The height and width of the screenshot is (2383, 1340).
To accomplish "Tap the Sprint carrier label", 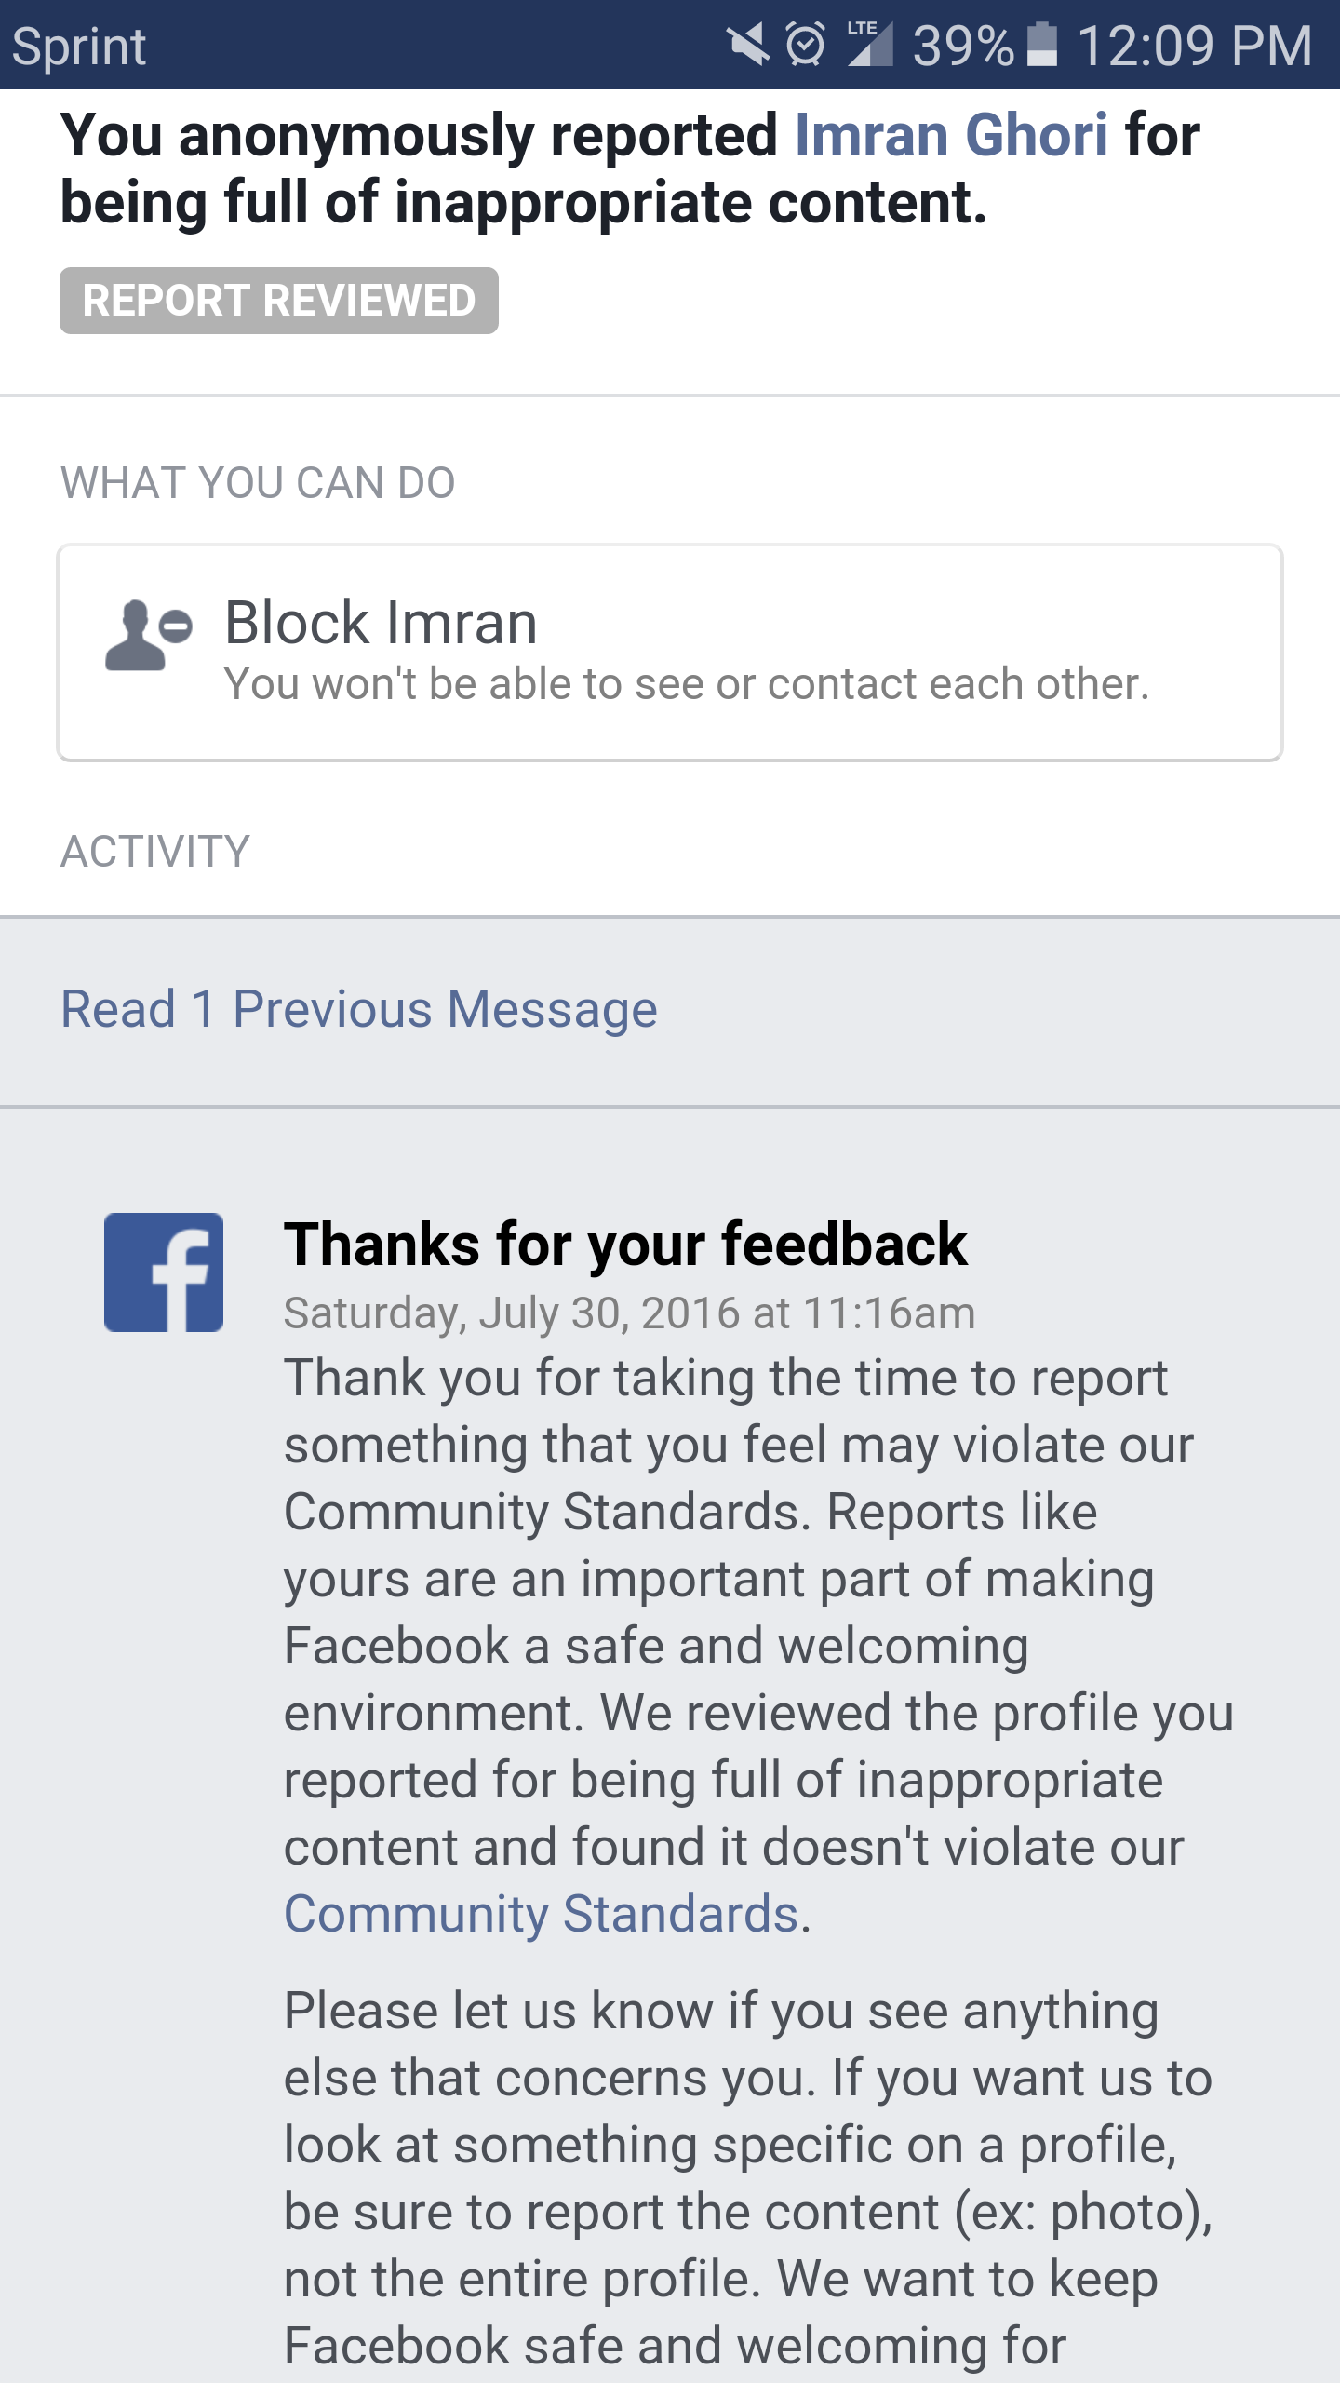I will point(80,47).
